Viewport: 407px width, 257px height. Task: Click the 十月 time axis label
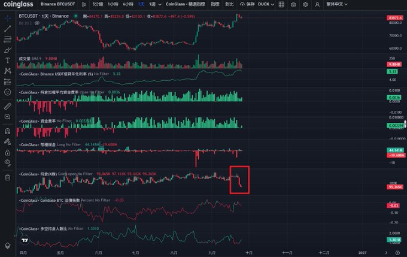click(249, 253)
